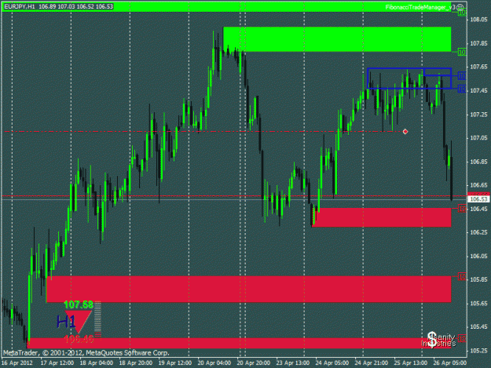This screenshot has width=491, height=368.
Task: Click the upper blue price tag
Action: tap(462, 75)
